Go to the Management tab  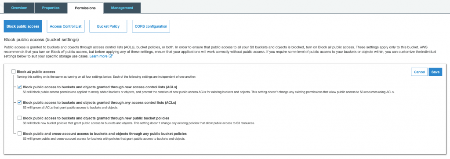point(122,8)
